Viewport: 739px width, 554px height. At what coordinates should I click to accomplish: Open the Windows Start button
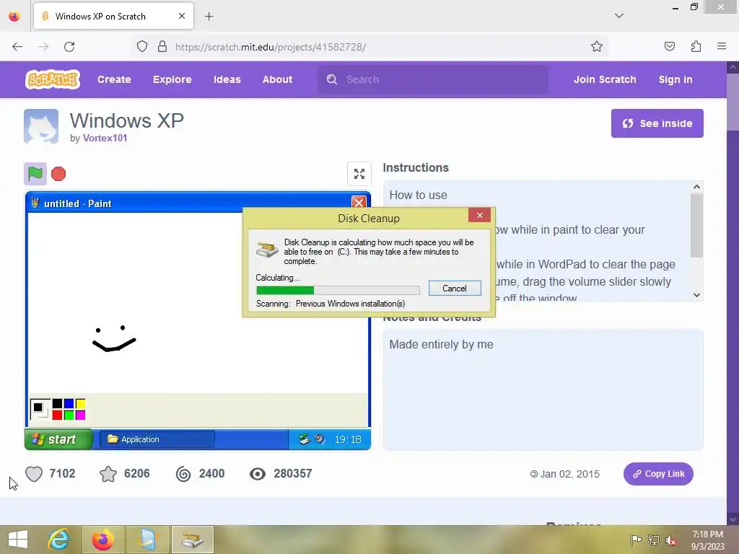[x=18, y=540]
